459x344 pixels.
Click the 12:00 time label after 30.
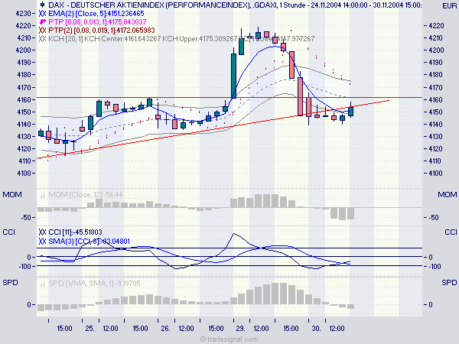337,329
